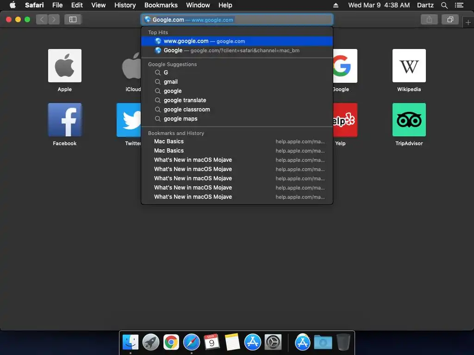This screenshot has height=355, width=474.
Task: Open the Google favorites tile
Action: pos(345,66)
